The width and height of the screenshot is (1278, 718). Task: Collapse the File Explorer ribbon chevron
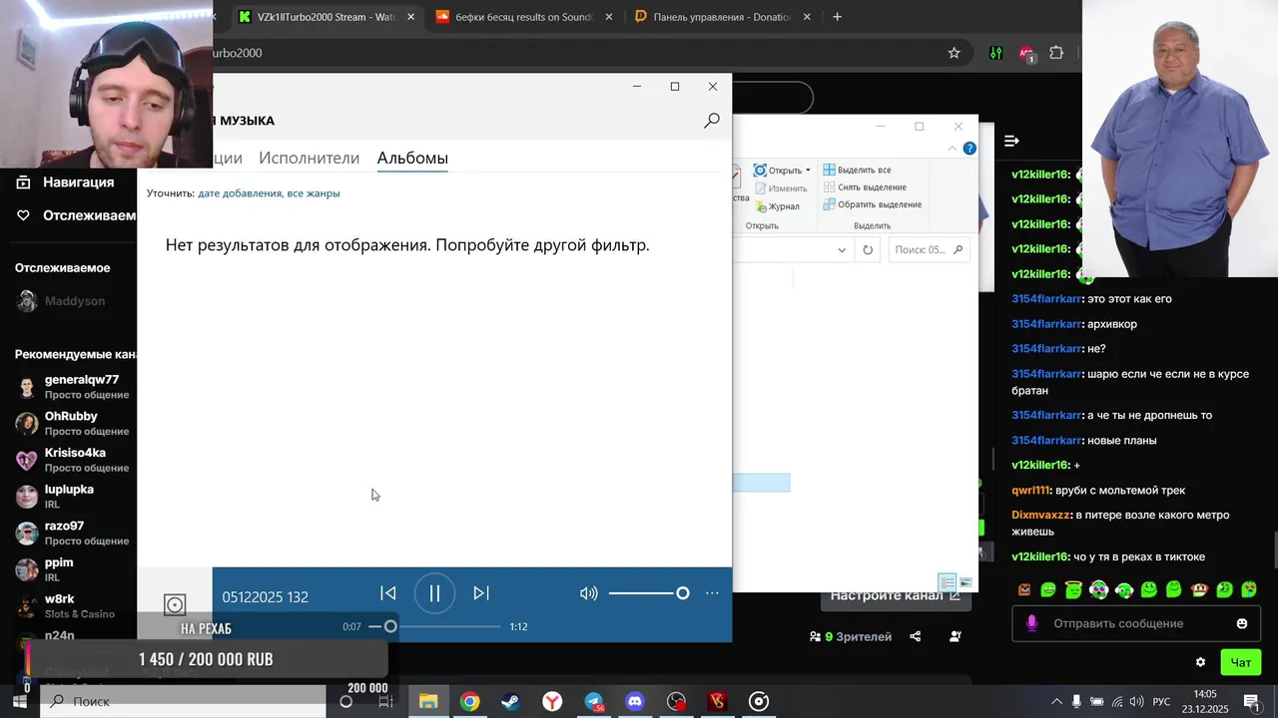point(952,149)
